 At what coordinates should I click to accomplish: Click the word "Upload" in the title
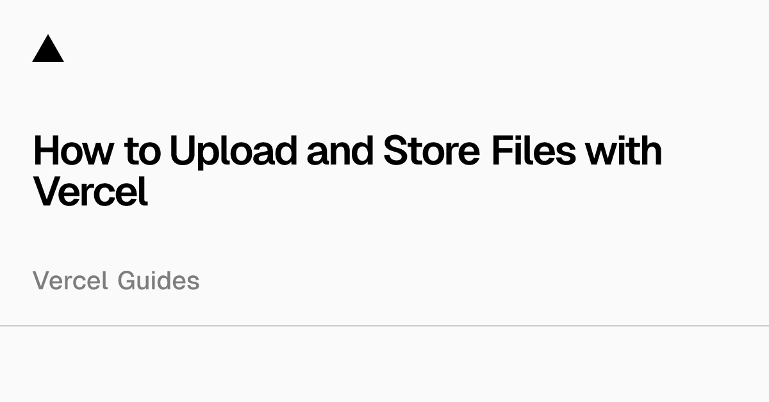(233, 152)
